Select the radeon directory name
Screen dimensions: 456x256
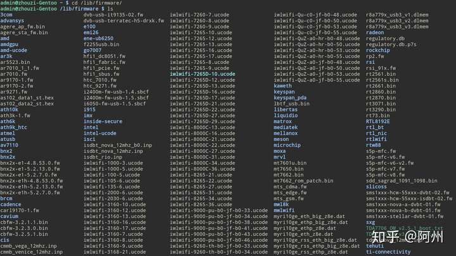pyautogui.click(x=376, y=32)
